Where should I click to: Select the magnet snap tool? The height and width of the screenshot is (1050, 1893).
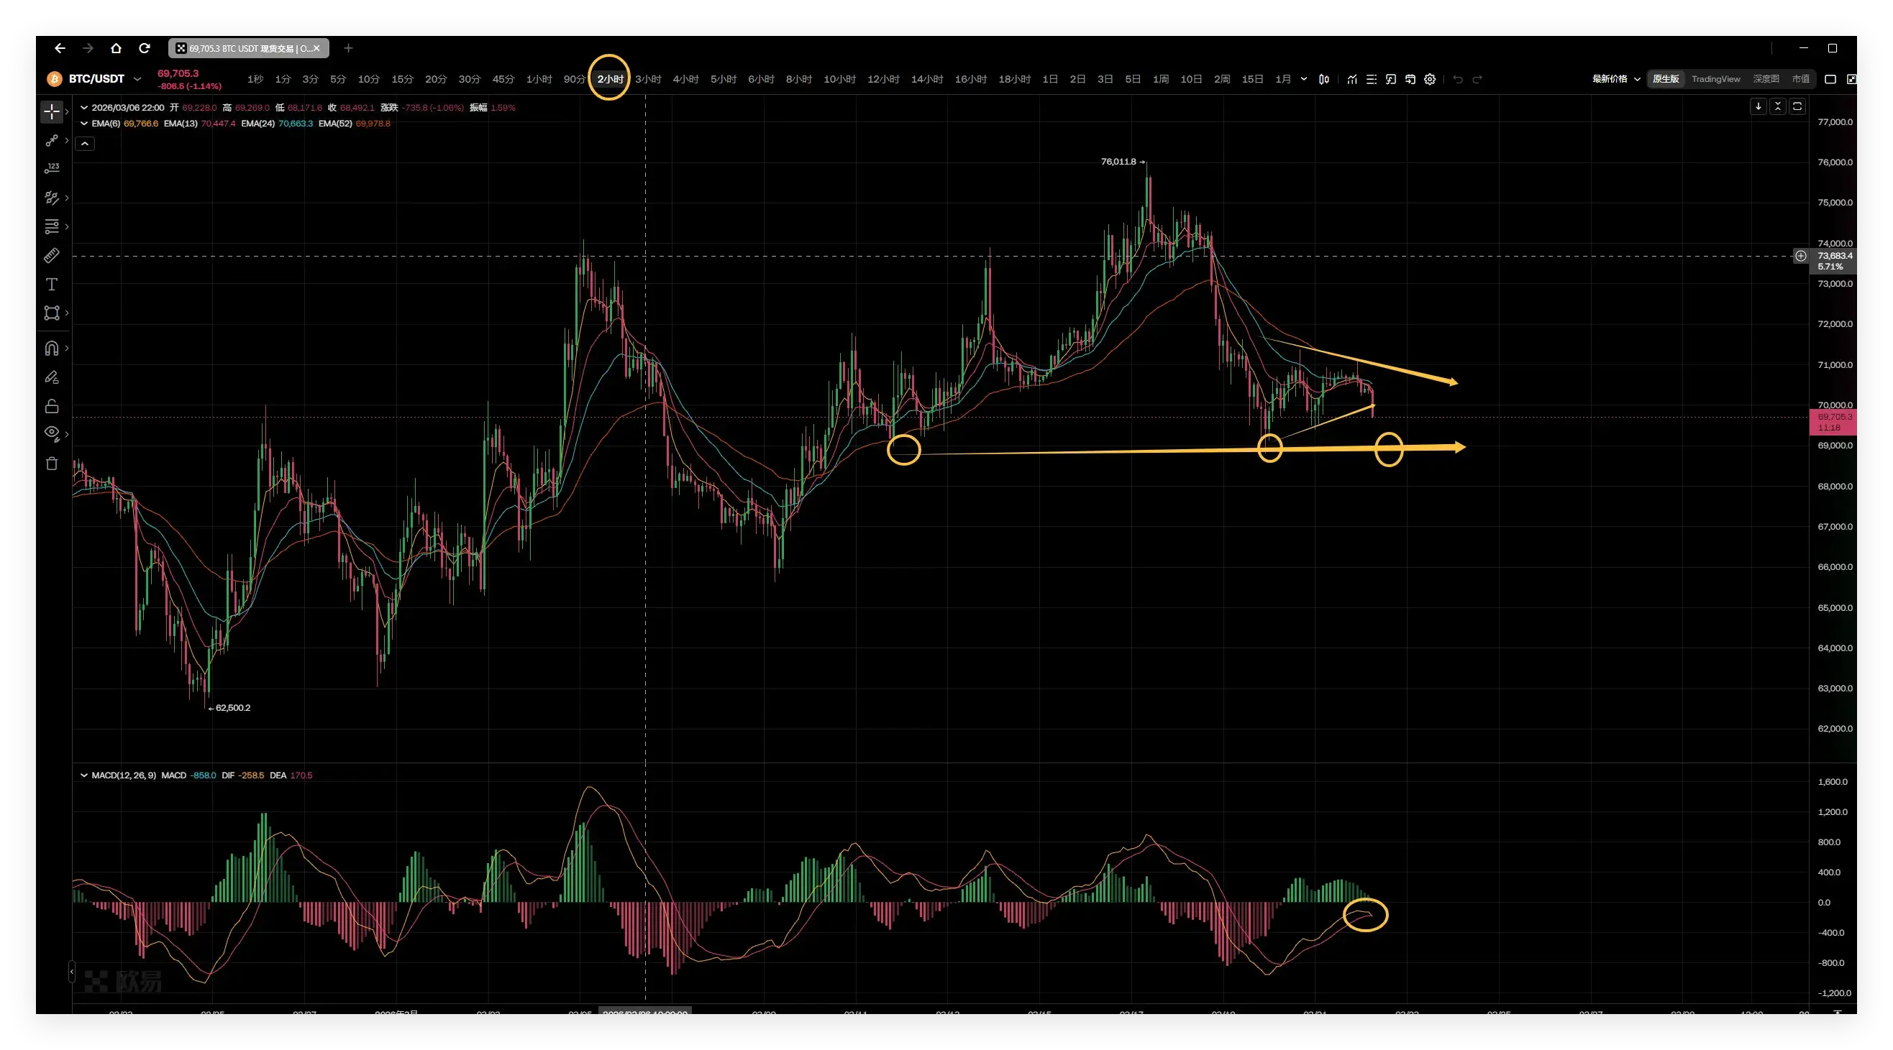click(x=52, y=348)
